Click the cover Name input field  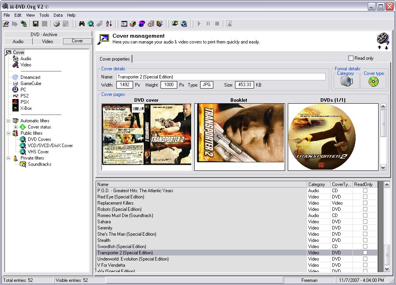pos(221,77)
